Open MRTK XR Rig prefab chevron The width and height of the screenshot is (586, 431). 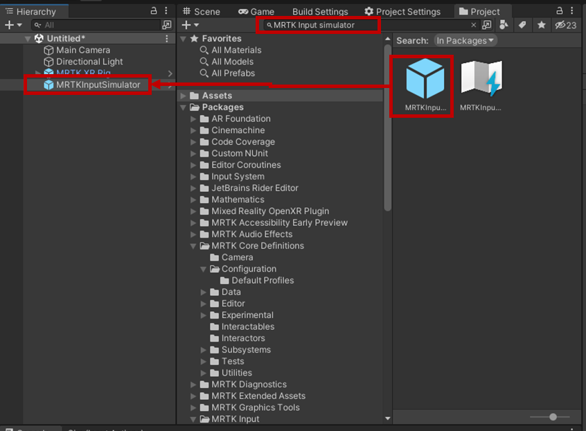(x=170, y=73)
